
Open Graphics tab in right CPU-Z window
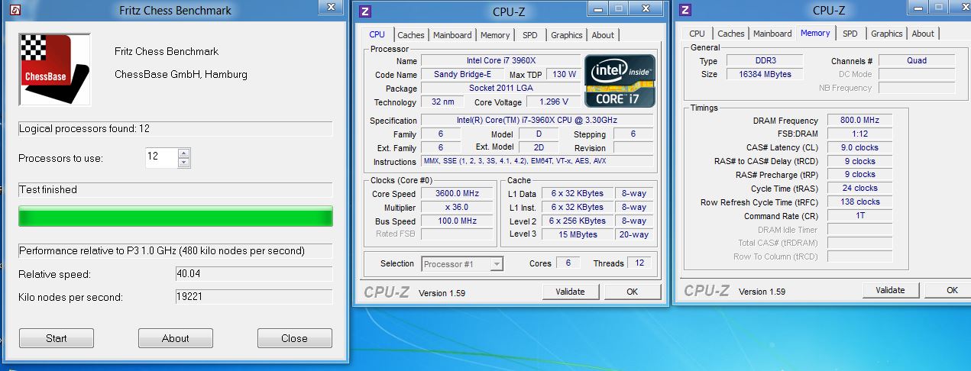click(886, 34)
